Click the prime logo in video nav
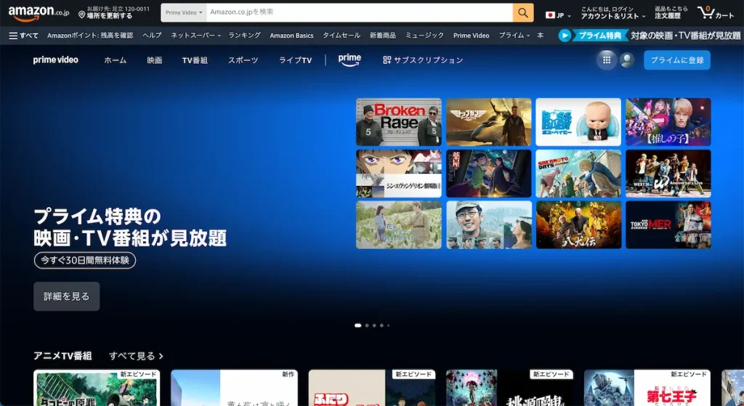This screenshot has width=744, height=406. click(349, 60)
